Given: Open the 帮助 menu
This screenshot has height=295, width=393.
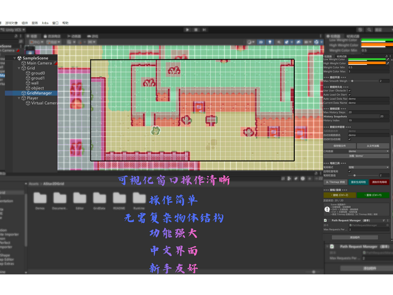Looking at the screenshot, I should click(x=65, y=23).
